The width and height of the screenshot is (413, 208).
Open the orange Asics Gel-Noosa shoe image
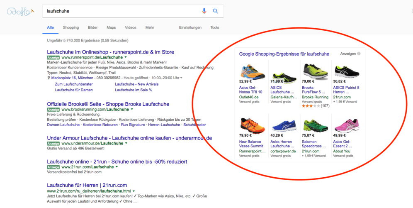pyautogui.click(x=252, y=70)
